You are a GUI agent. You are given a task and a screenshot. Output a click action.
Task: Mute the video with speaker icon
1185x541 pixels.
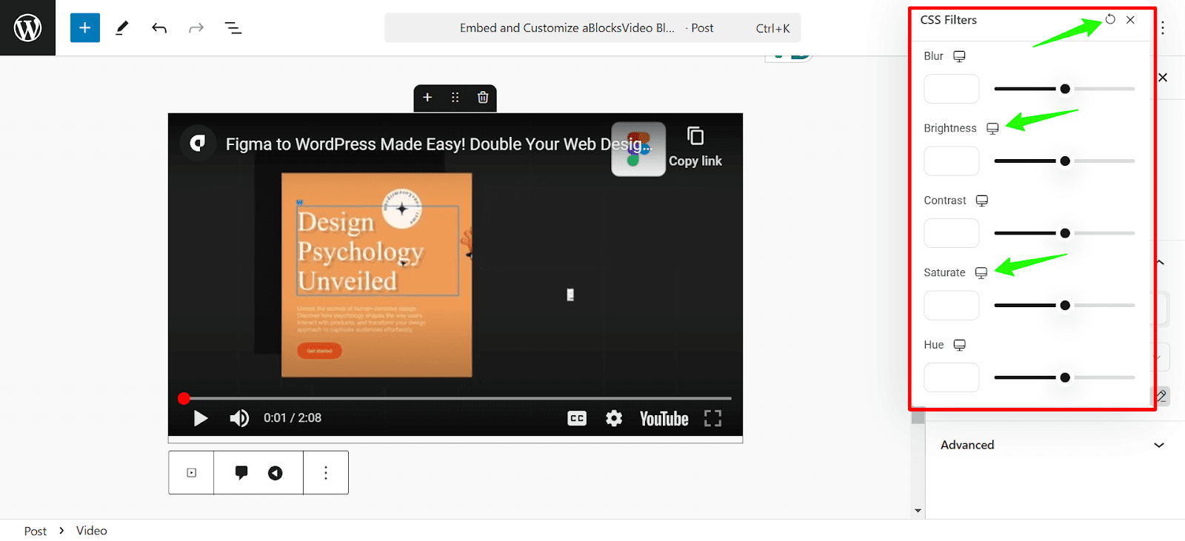[x=239, y=419]
